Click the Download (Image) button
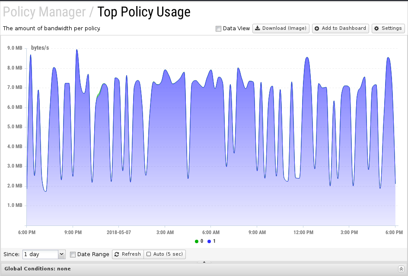Image resolution: width=408 pixels, height=276 pixels. tap(281, 29)
